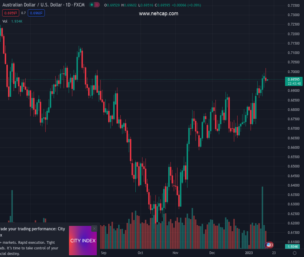Click the blue buy price 0.69602 button
304x257 pixels.
pos(36,13)
